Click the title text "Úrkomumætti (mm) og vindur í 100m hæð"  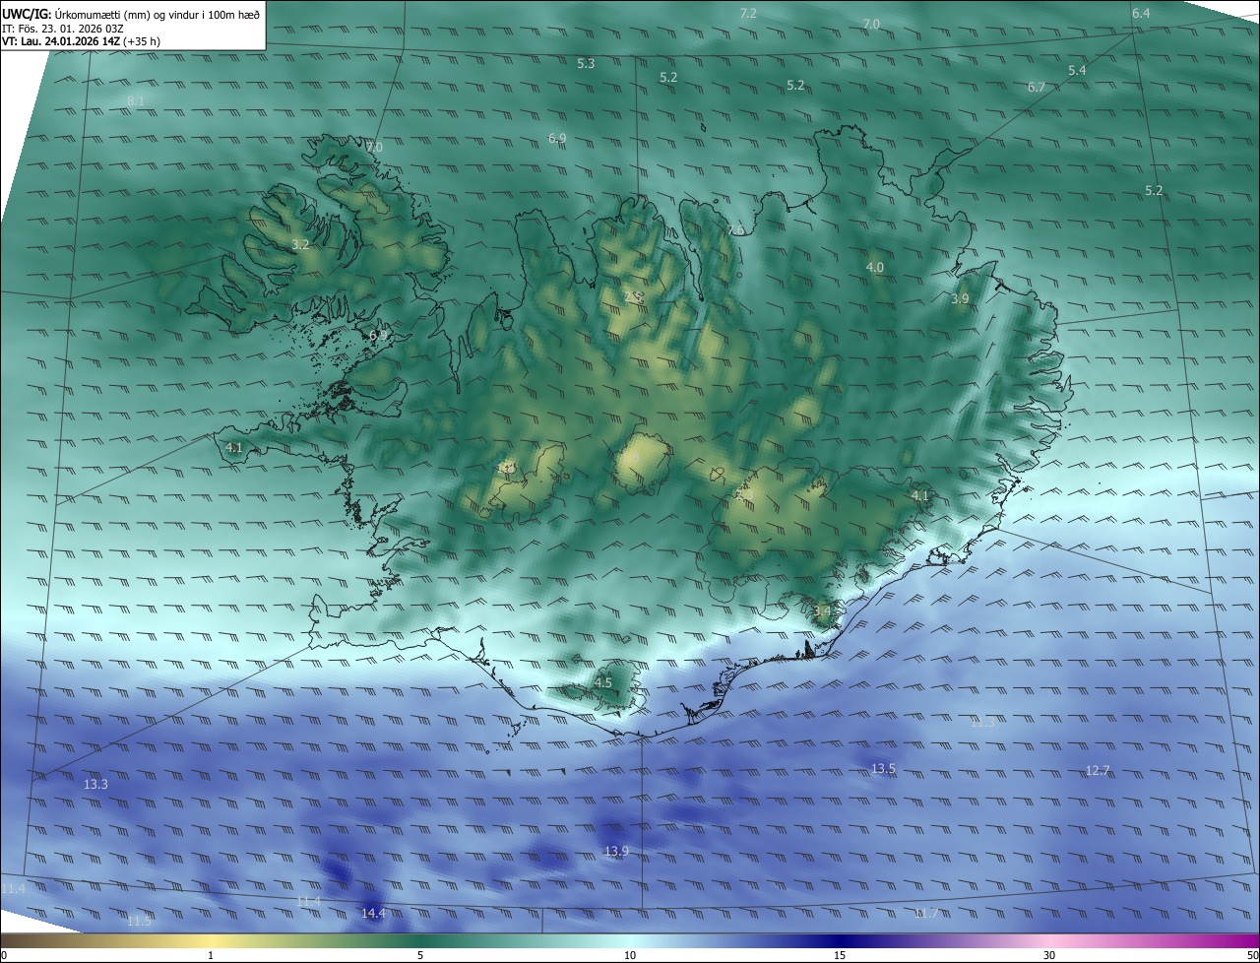157,14
